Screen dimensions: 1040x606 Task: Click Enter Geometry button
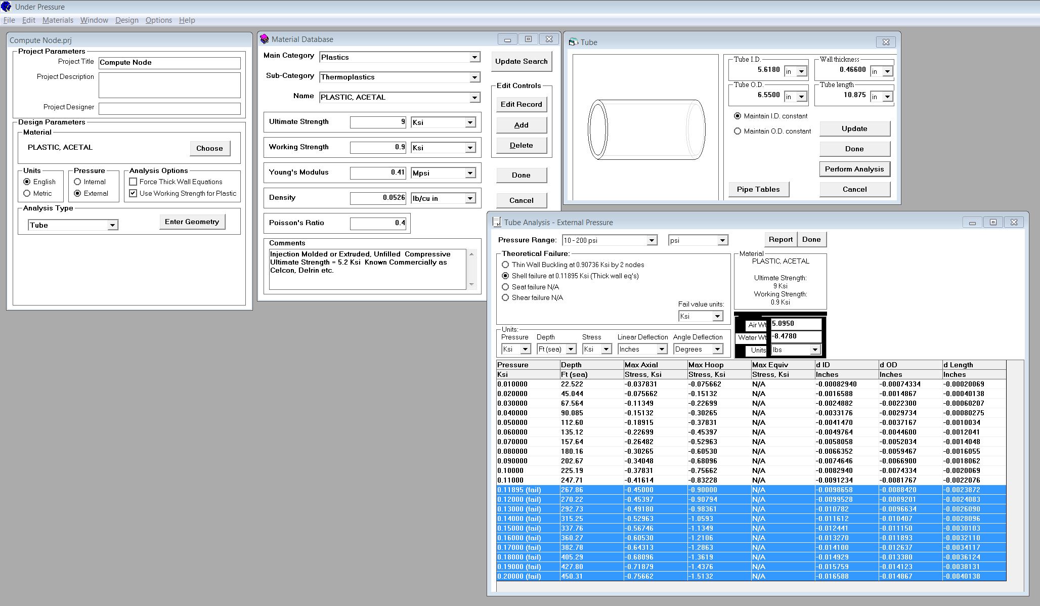click(x=192, y=222)
